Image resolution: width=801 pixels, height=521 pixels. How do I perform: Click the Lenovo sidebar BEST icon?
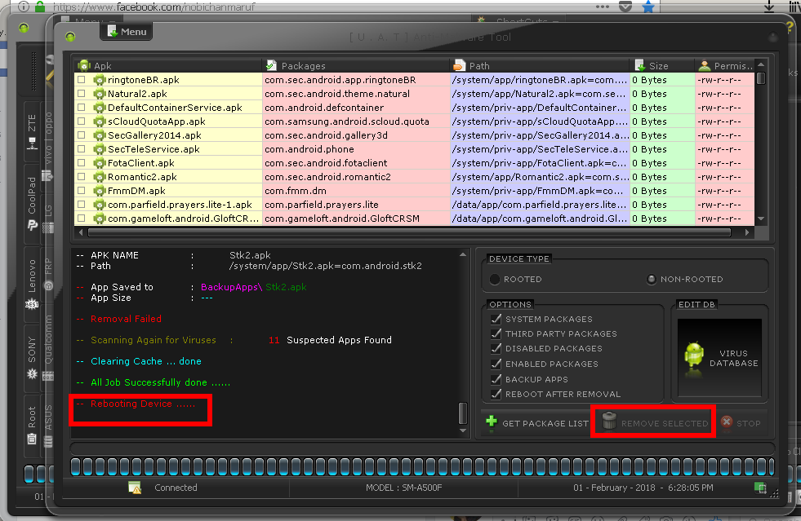[x=32, y=304]
